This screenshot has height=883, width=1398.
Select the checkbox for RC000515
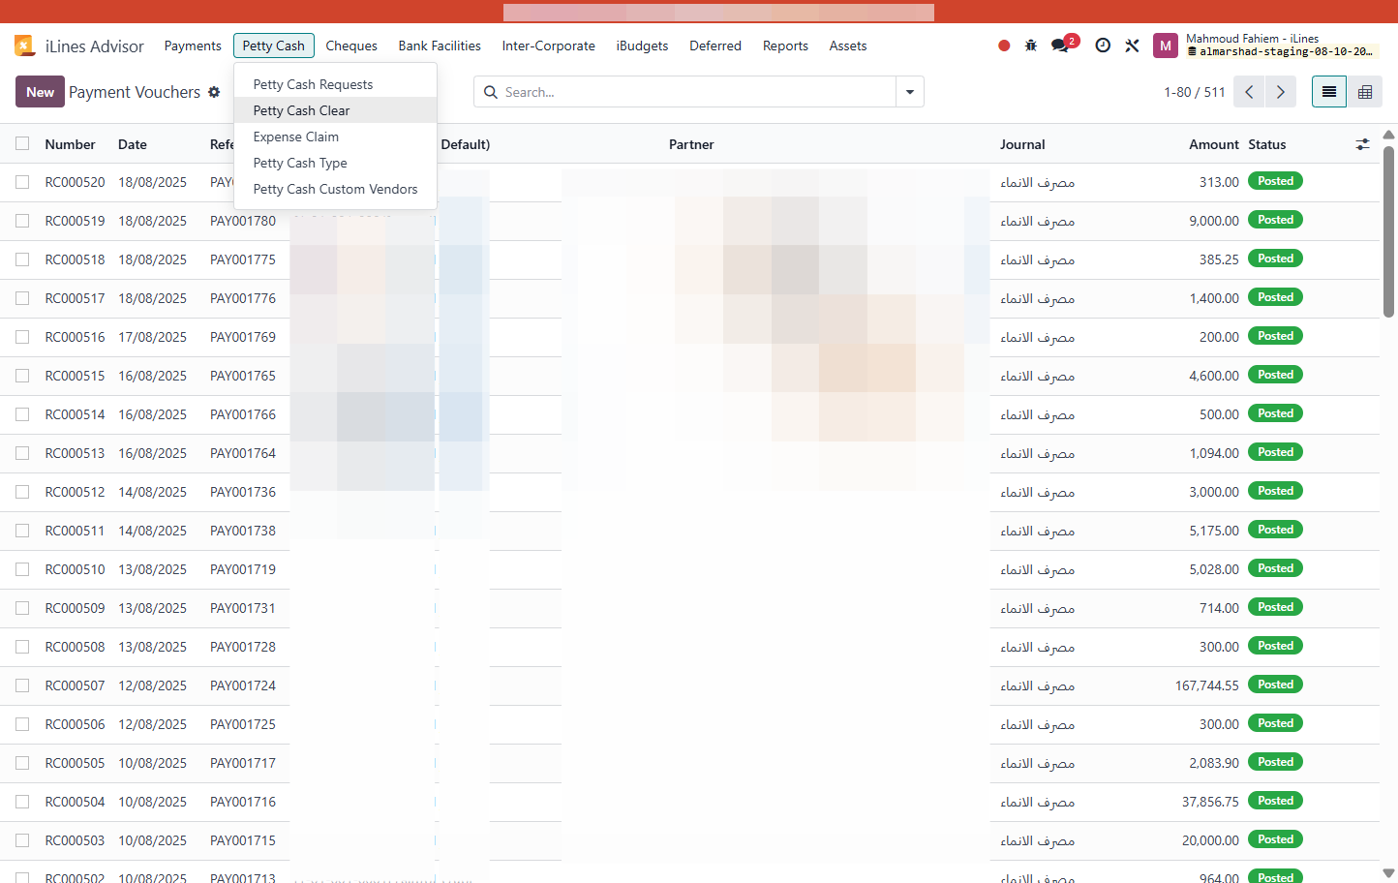click(22, 376)
